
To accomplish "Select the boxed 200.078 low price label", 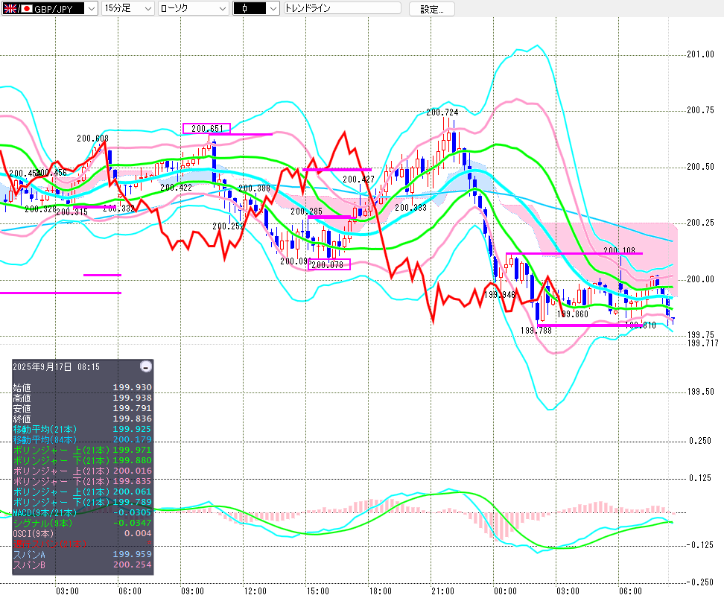I will pyautogui.click(x=328, y=264).
